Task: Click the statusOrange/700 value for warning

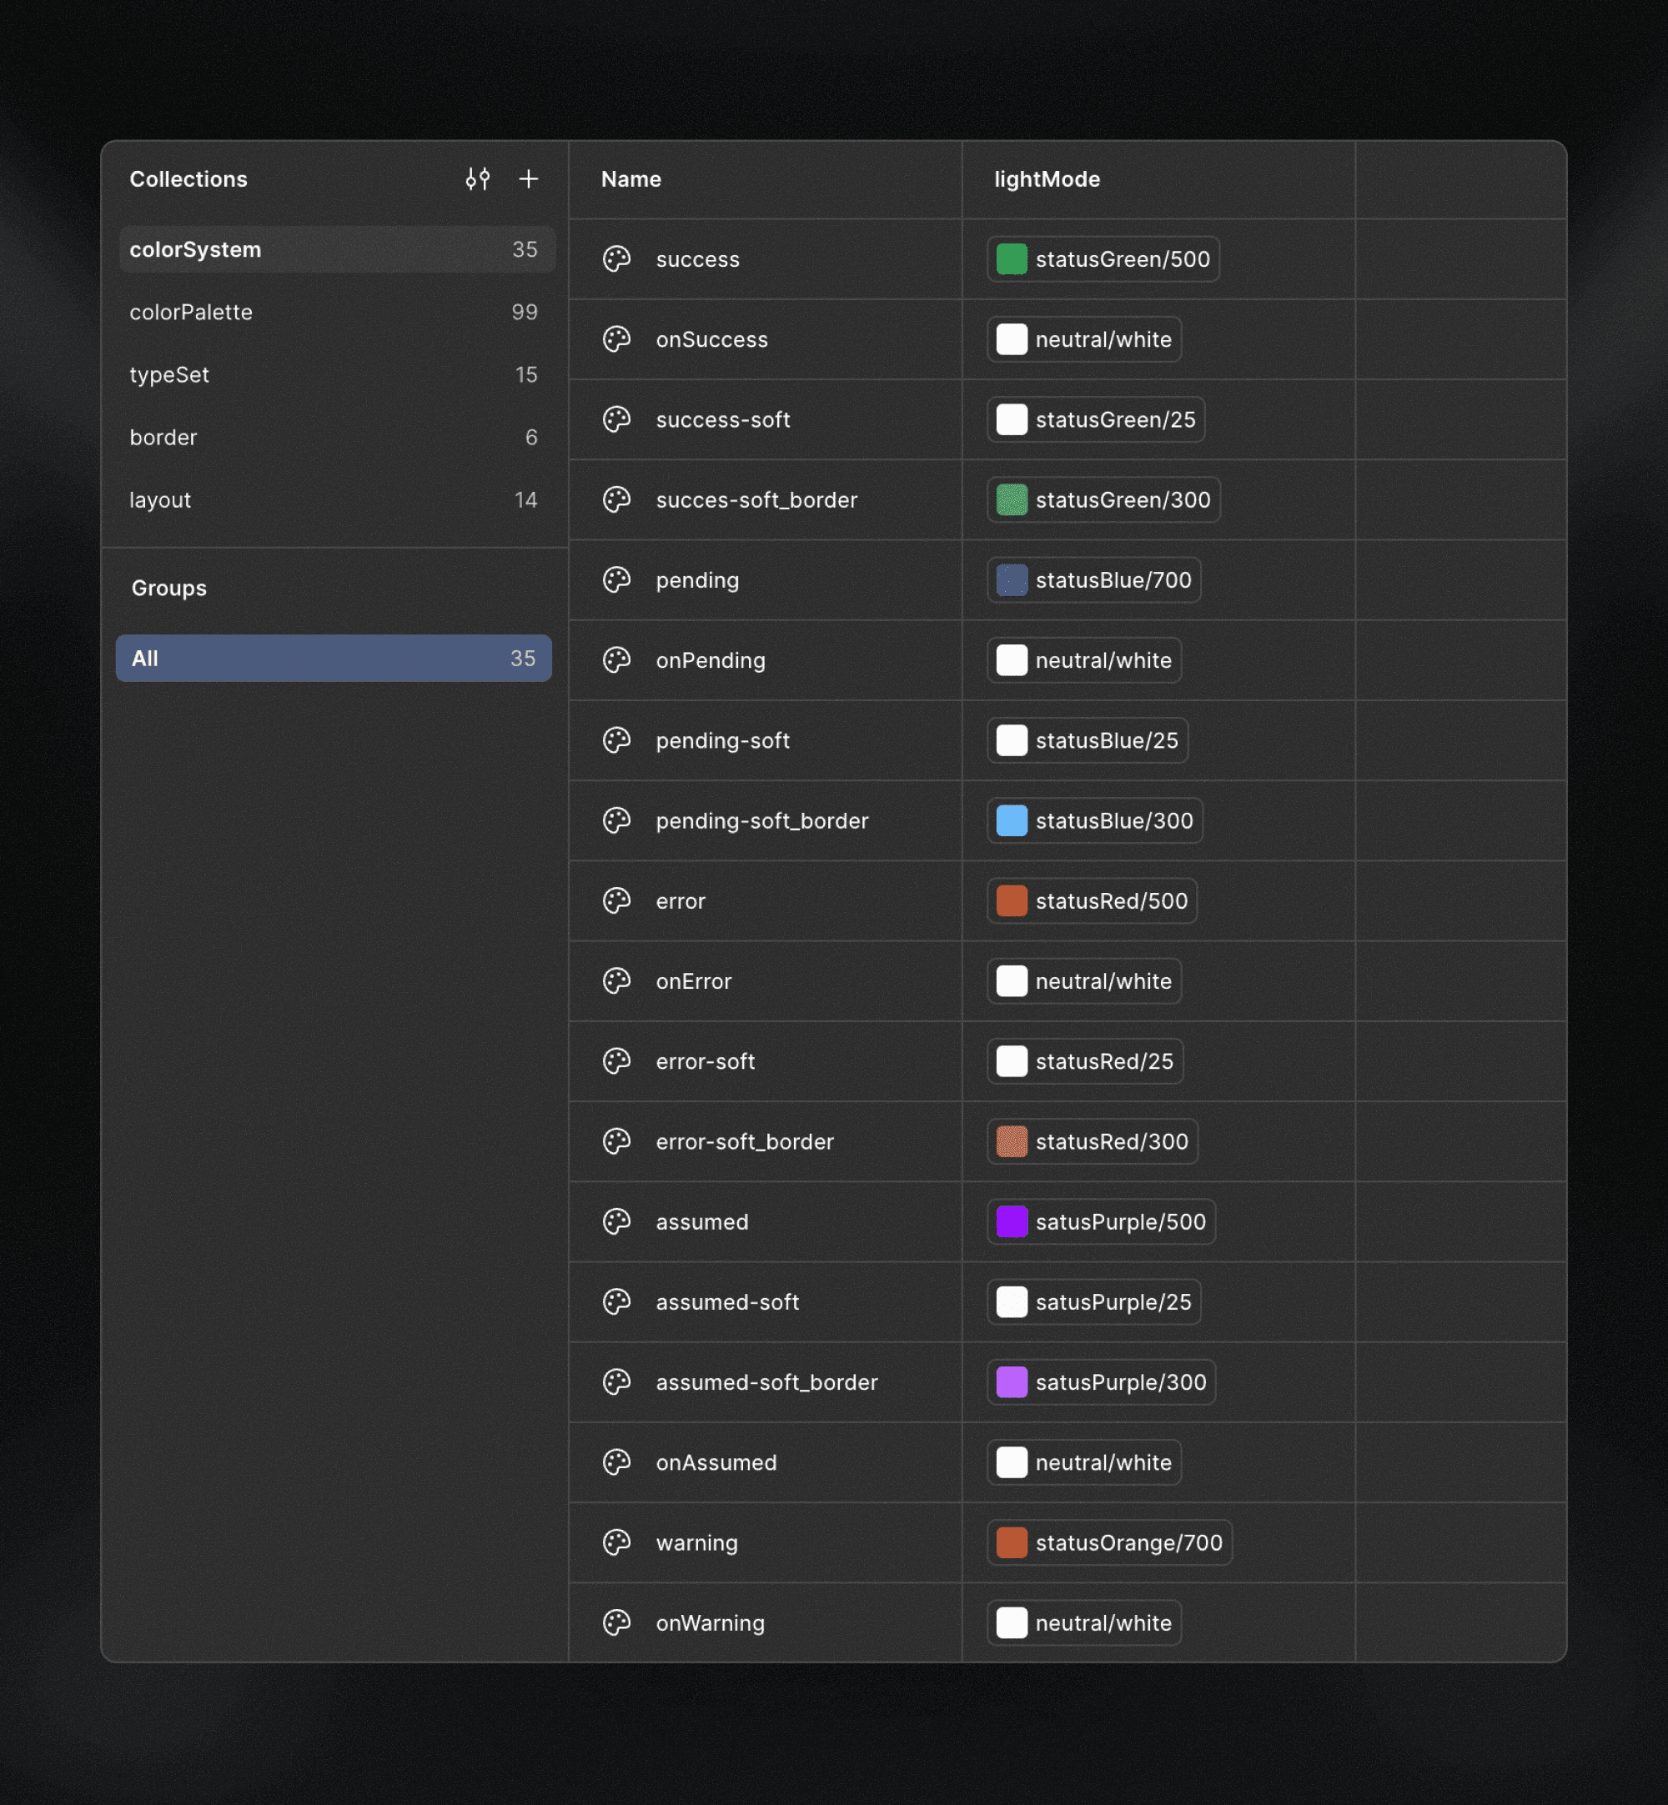Action: pos(1108,1542)
